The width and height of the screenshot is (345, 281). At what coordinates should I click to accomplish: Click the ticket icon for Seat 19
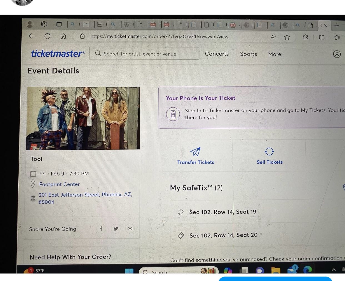point(181,212)
